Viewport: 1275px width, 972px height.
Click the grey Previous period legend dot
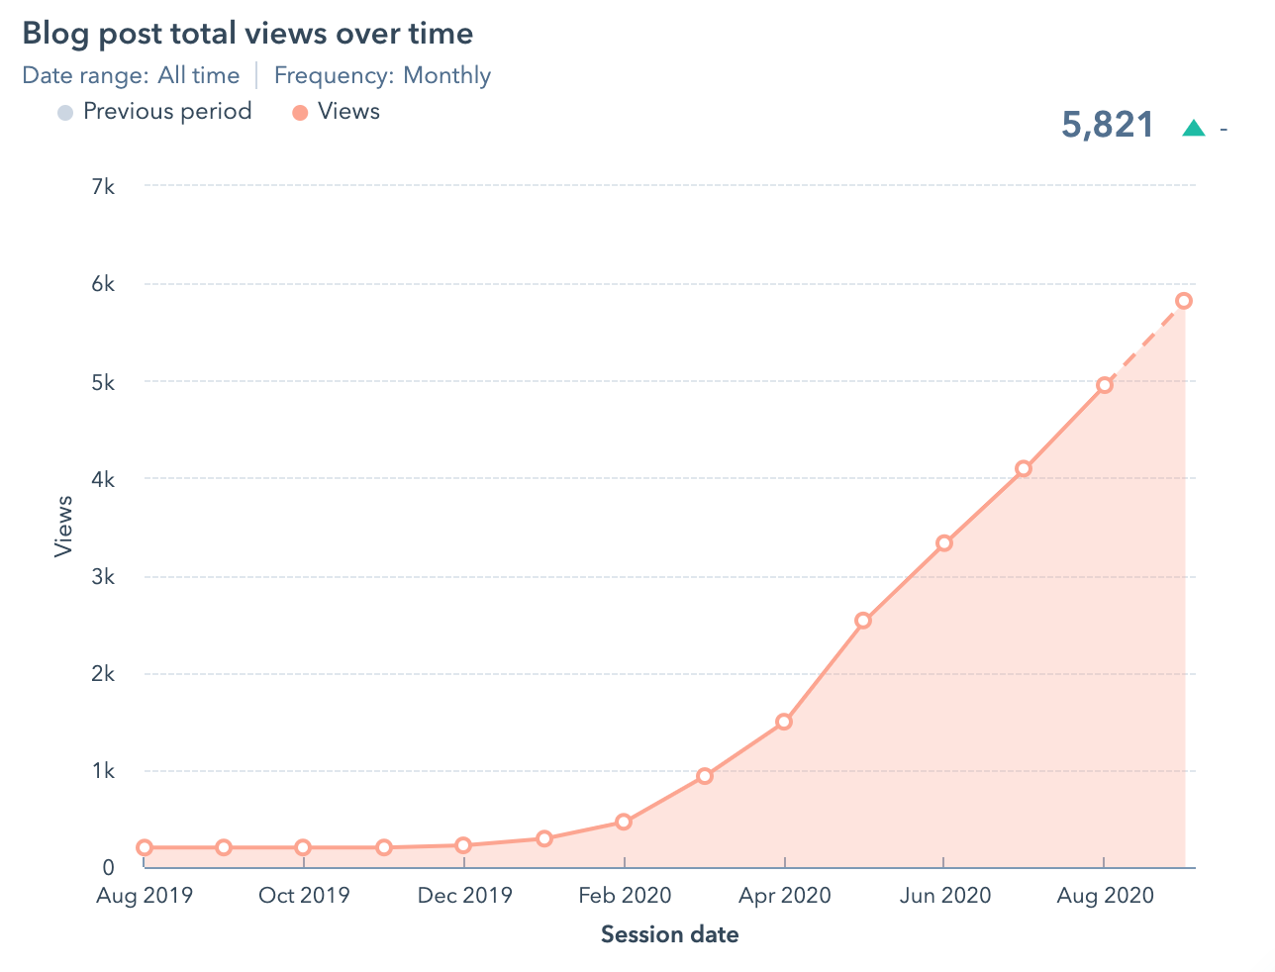(65, 113)
